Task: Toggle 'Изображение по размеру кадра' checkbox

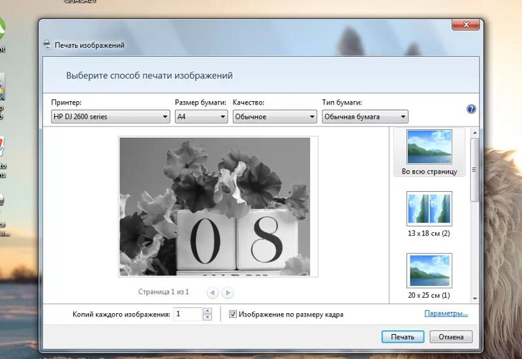Action: coord(233,314)
